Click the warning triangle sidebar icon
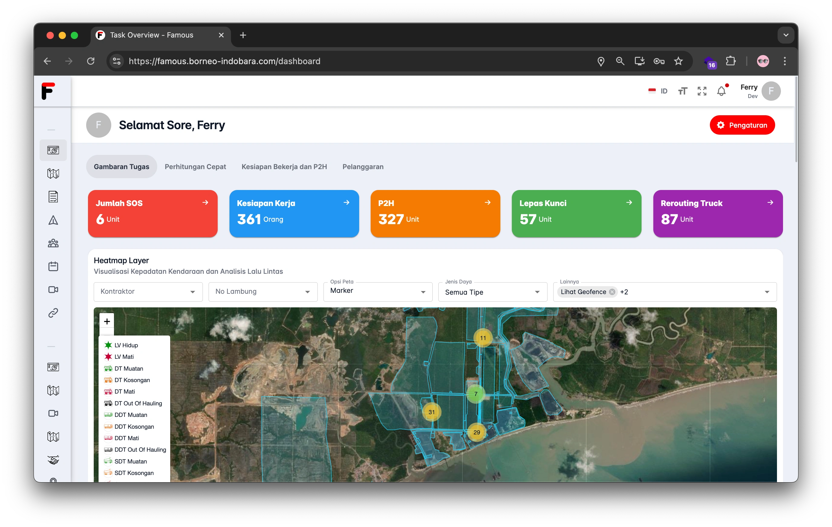The image size is (832, 527). [53, 220]
